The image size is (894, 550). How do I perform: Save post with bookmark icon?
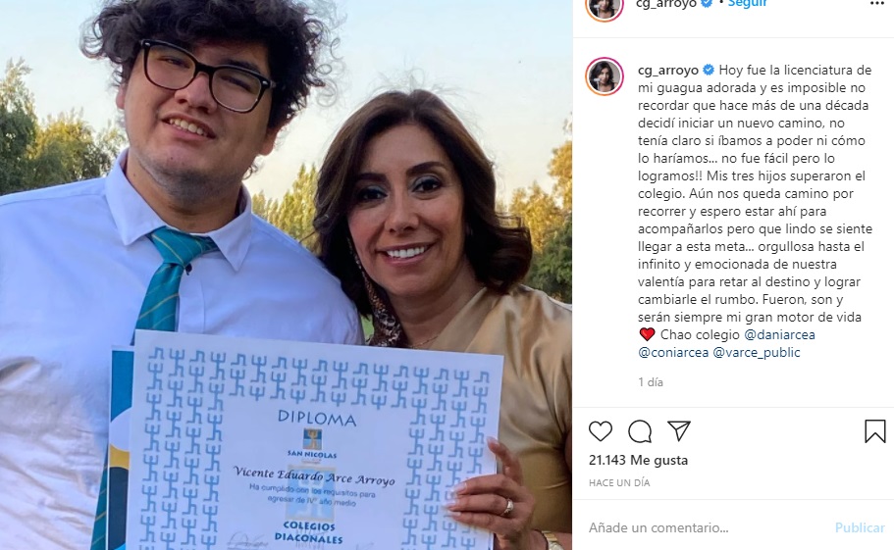(x=874, y=431)
